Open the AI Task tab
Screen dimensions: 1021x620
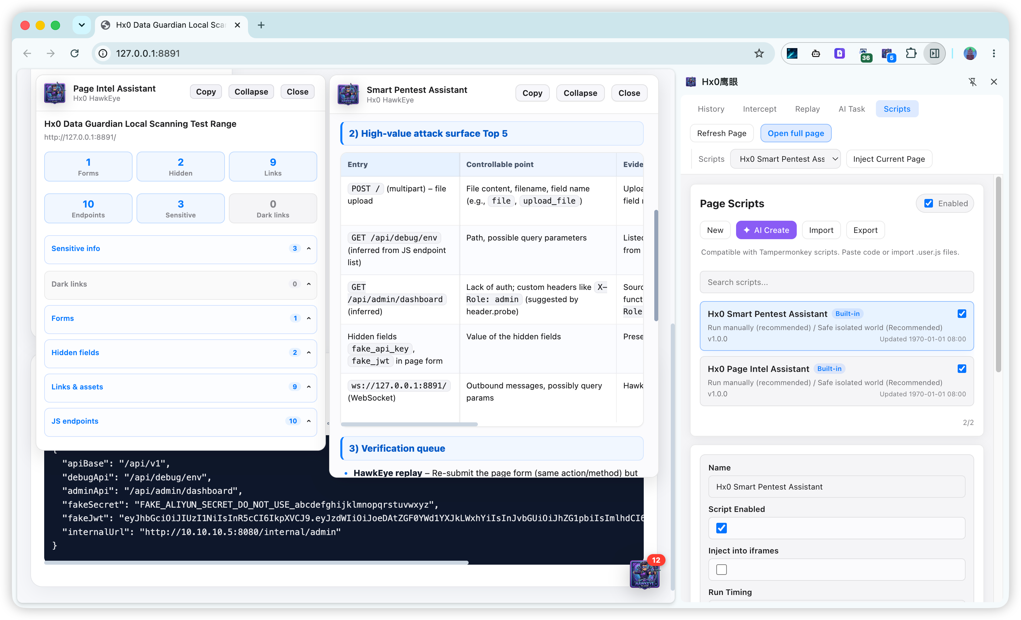pos(851,109)
